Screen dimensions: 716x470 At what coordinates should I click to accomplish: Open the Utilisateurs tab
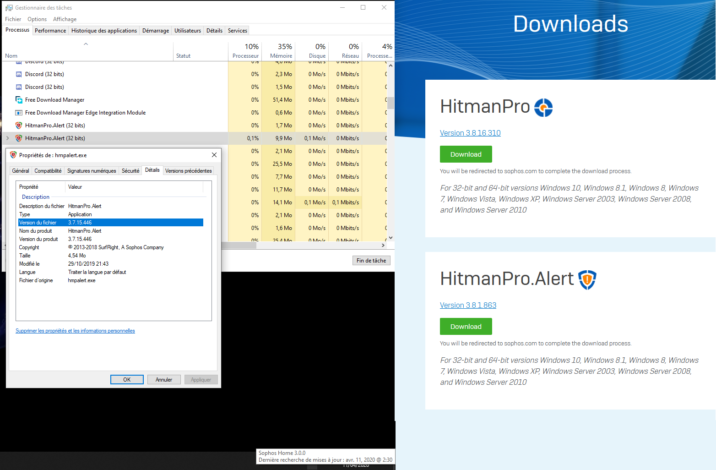[x=188, y=31]
